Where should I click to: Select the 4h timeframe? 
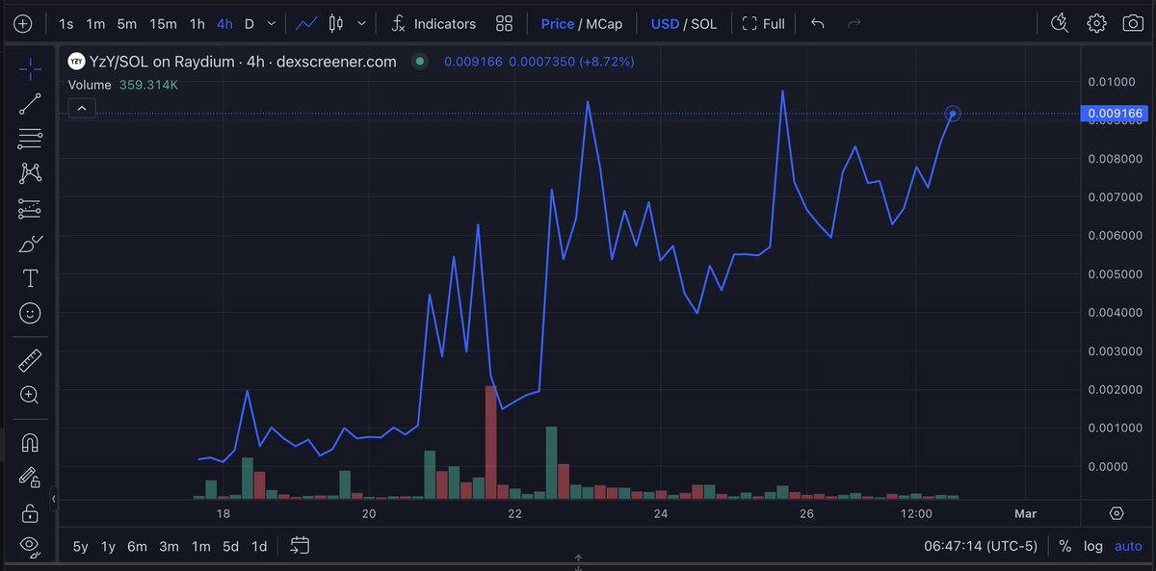pyautogui.click(x=224, y=23)
